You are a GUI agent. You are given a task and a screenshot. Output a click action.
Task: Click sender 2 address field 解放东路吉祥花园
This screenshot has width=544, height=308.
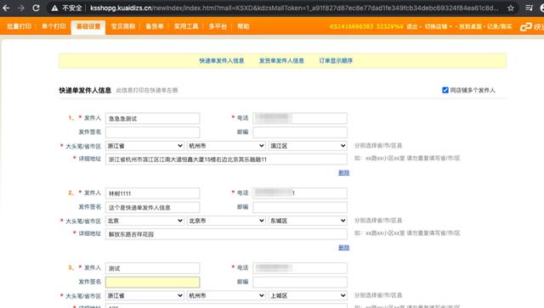(x=226, y=234)
